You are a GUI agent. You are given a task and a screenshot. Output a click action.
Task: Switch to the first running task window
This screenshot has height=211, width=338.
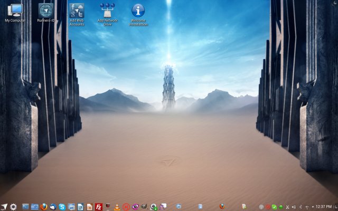click(x=179, y=206)
